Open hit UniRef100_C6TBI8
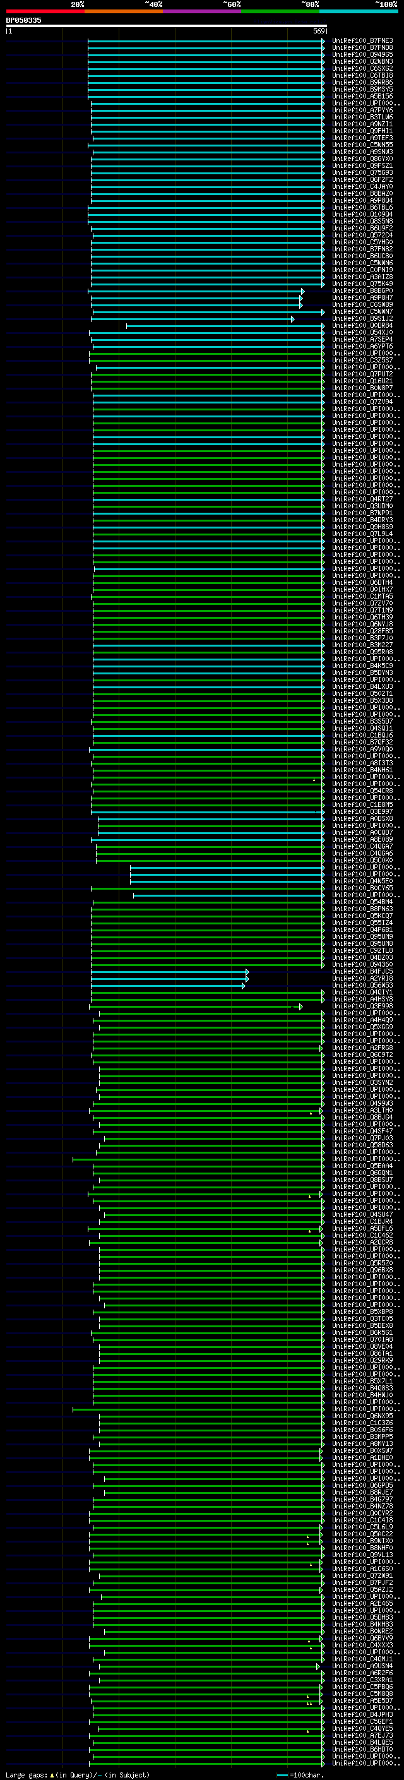 362,75
